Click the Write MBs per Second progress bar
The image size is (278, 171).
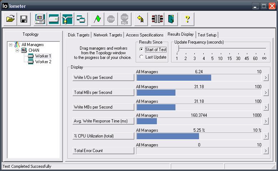199,107
